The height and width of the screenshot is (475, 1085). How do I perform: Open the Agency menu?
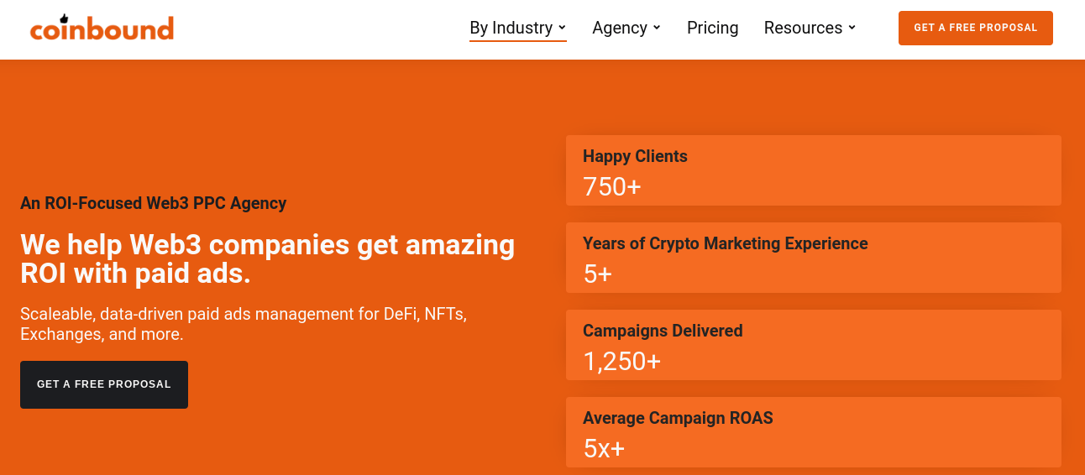619,28
